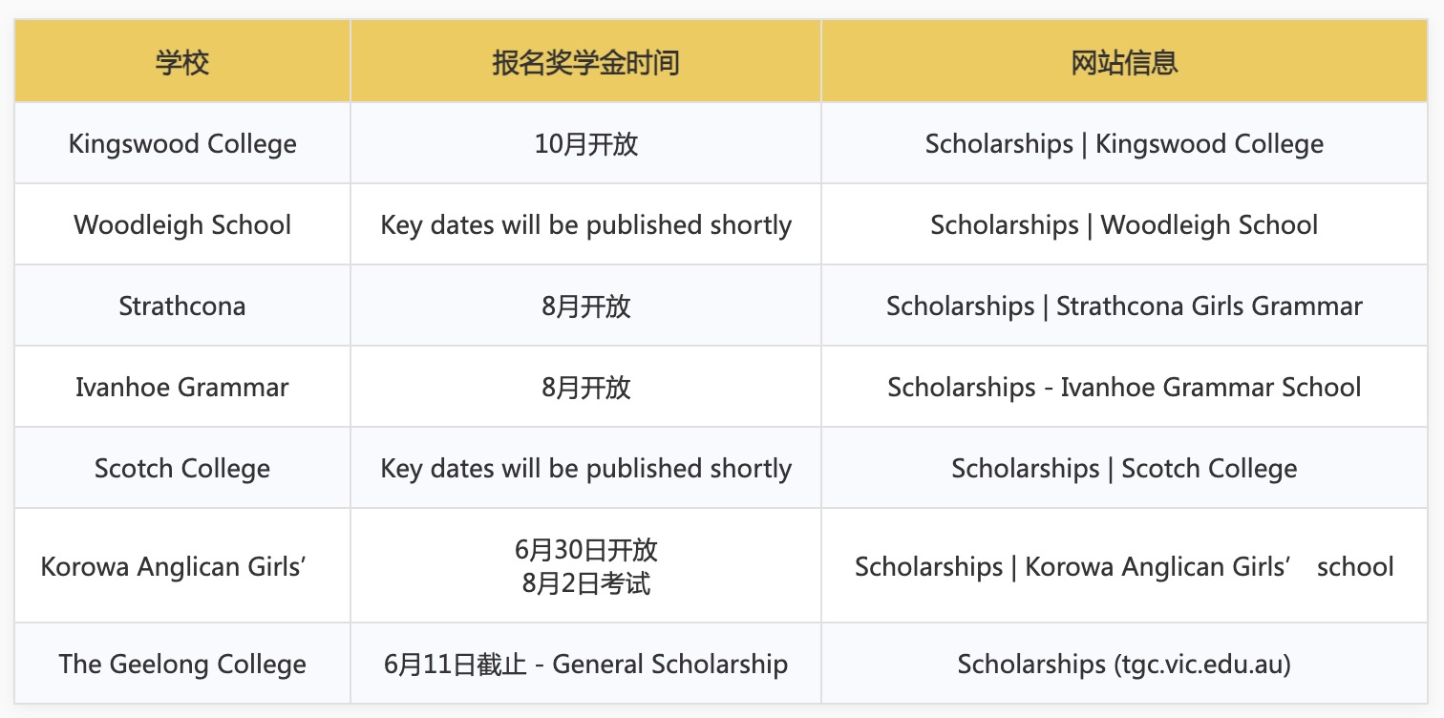Click the Ivanhoe Grammar name cell
Image resolution: width=1444 pixels, height=718 pixels.
(182, 387)
